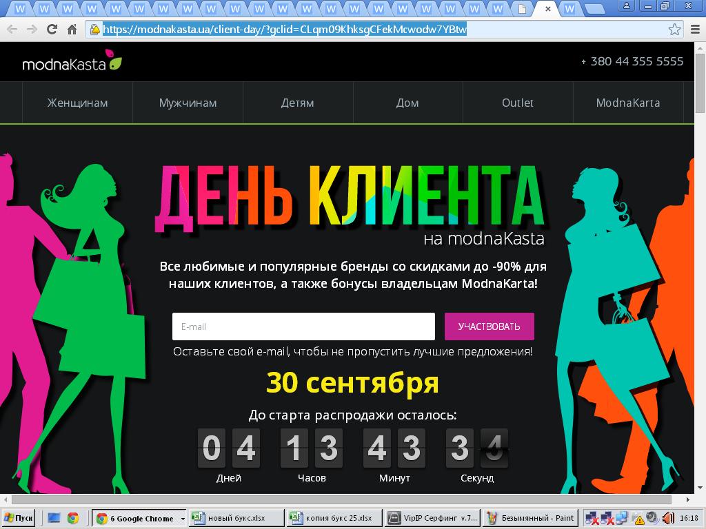
Task: Click the До старта распродажи осталось text
Action: tap(352, 415)
